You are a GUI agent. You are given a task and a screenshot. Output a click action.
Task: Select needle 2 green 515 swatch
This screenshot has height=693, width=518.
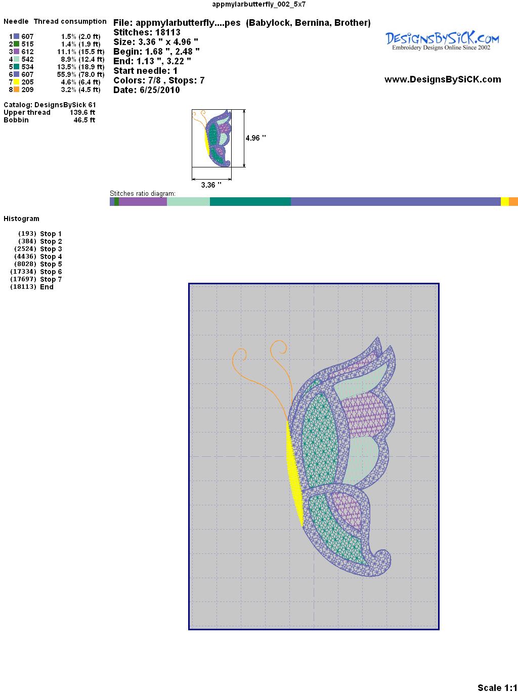17,44
